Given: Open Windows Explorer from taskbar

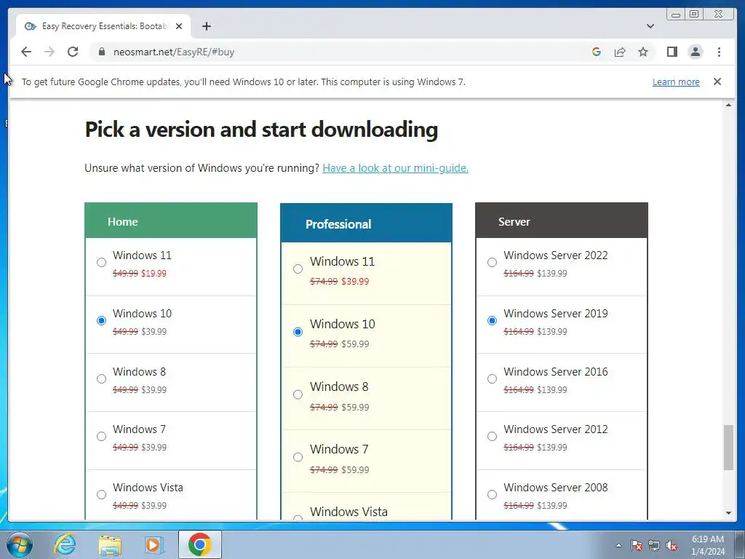Looking at the screenshot, I should click(110, 544).
